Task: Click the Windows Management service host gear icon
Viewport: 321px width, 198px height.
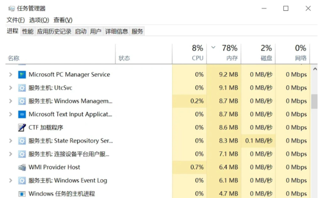Action: [22, 101]
